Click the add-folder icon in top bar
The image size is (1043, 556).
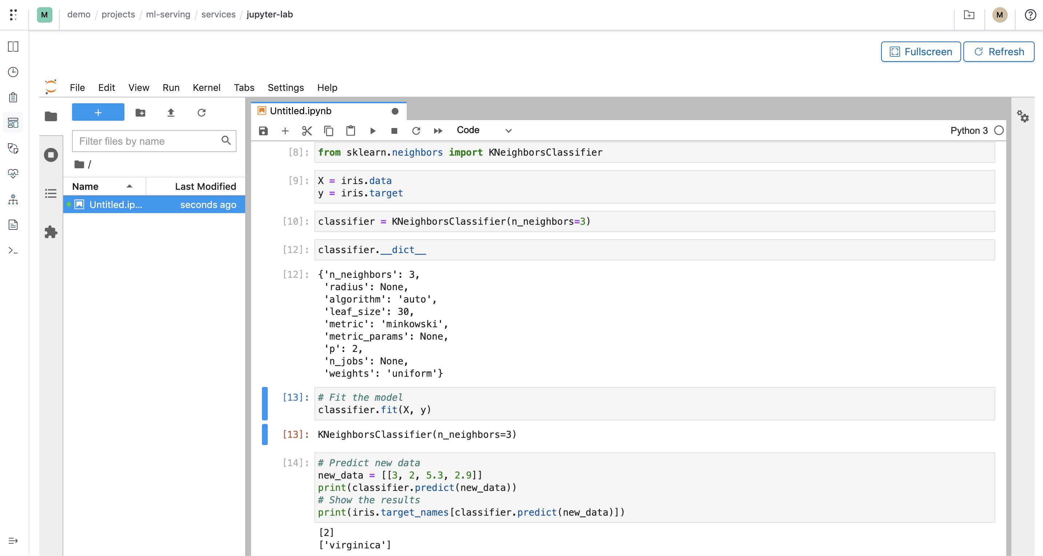click(969, 15)
